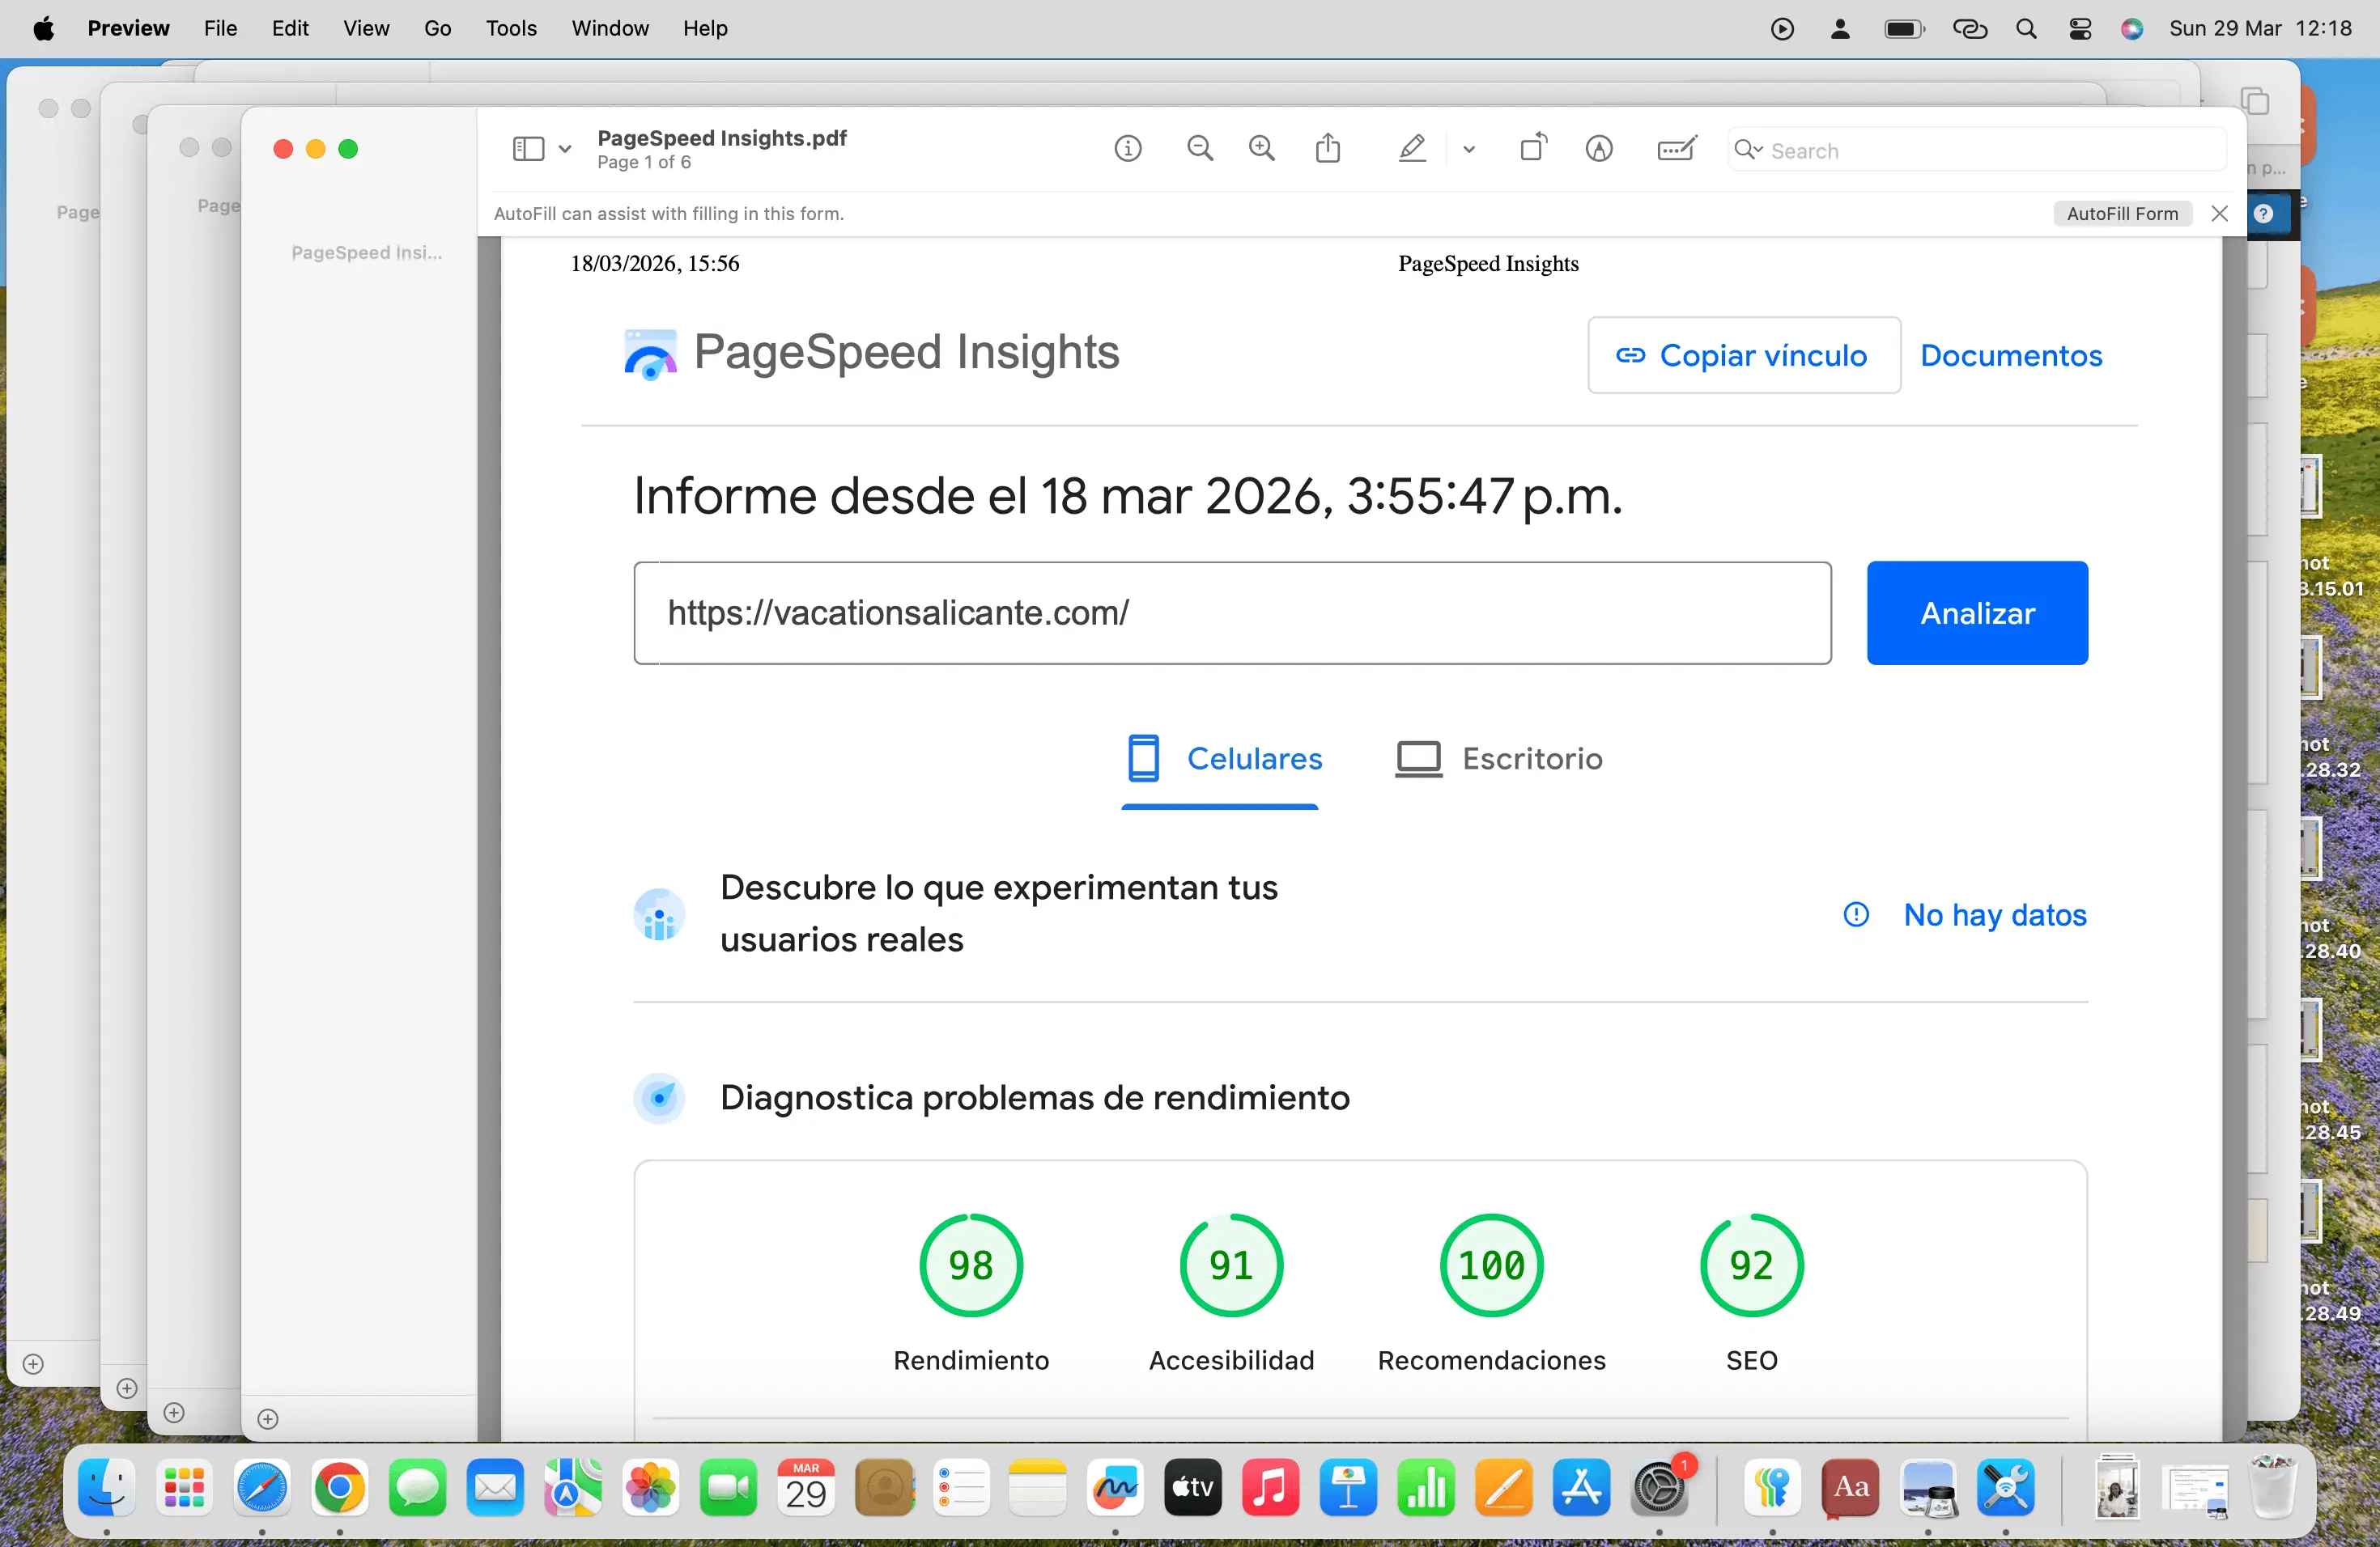
Task: Open the Help menu
Action: [705, 28]
